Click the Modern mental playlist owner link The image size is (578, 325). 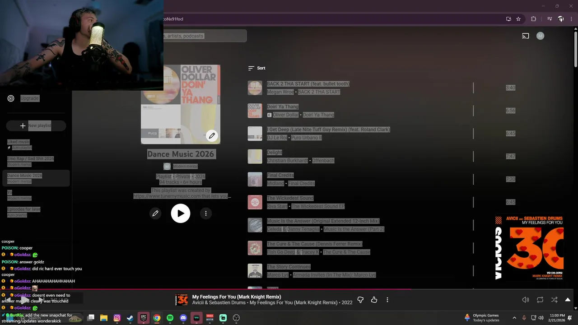coord(185,167)
